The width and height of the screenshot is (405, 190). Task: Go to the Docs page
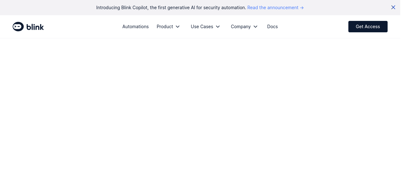272,27
